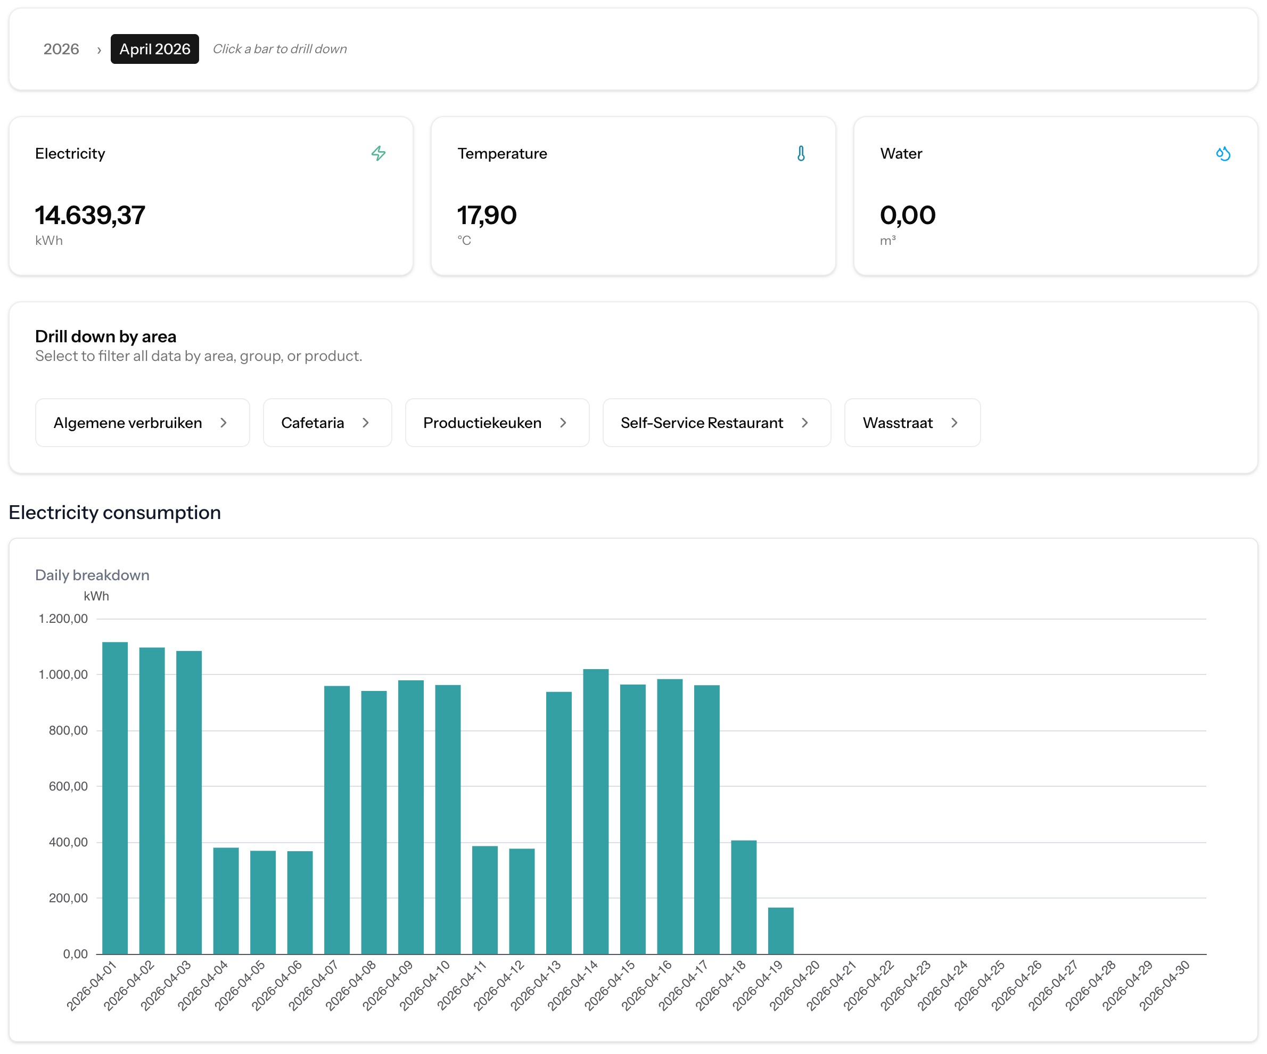The image size is (1267, 1054).
Task: Drill into the 2026-04-17 bar
Action: (706, 819)
